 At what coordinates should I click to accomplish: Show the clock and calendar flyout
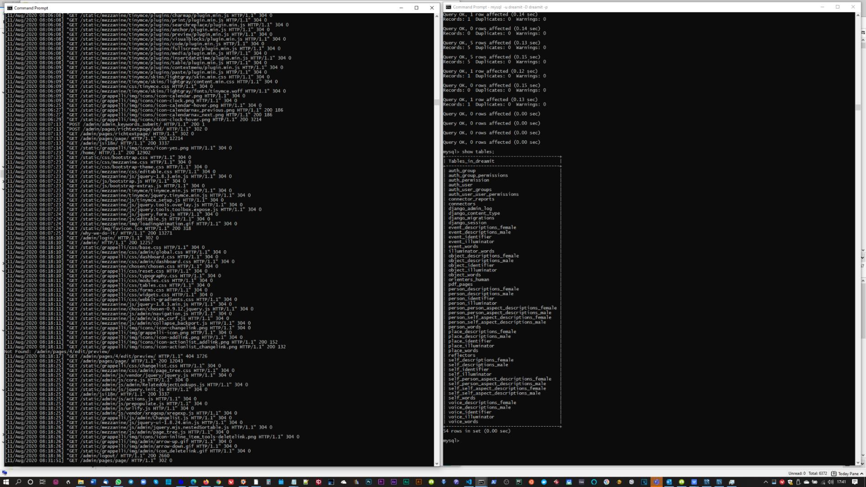pyautogui.click(x=842, y=482)
